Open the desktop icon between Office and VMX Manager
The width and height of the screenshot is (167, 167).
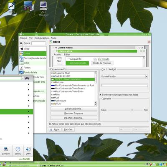(28, 7)
